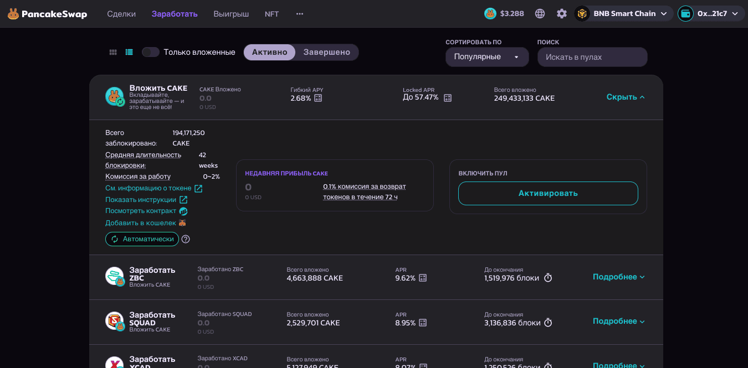Click the Комиссия за работу label
The image size is (748, 368).
(138, 177)
